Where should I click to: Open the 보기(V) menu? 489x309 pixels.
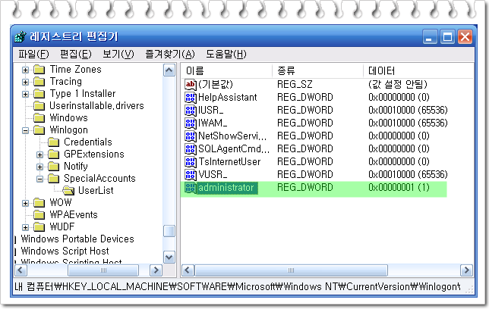(118, 54)
